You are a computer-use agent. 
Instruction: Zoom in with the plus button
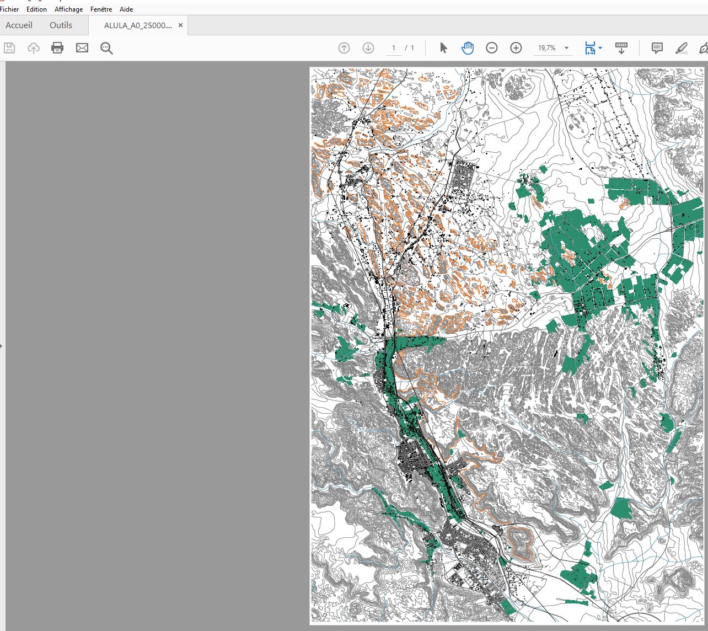(x=516, y=48)
